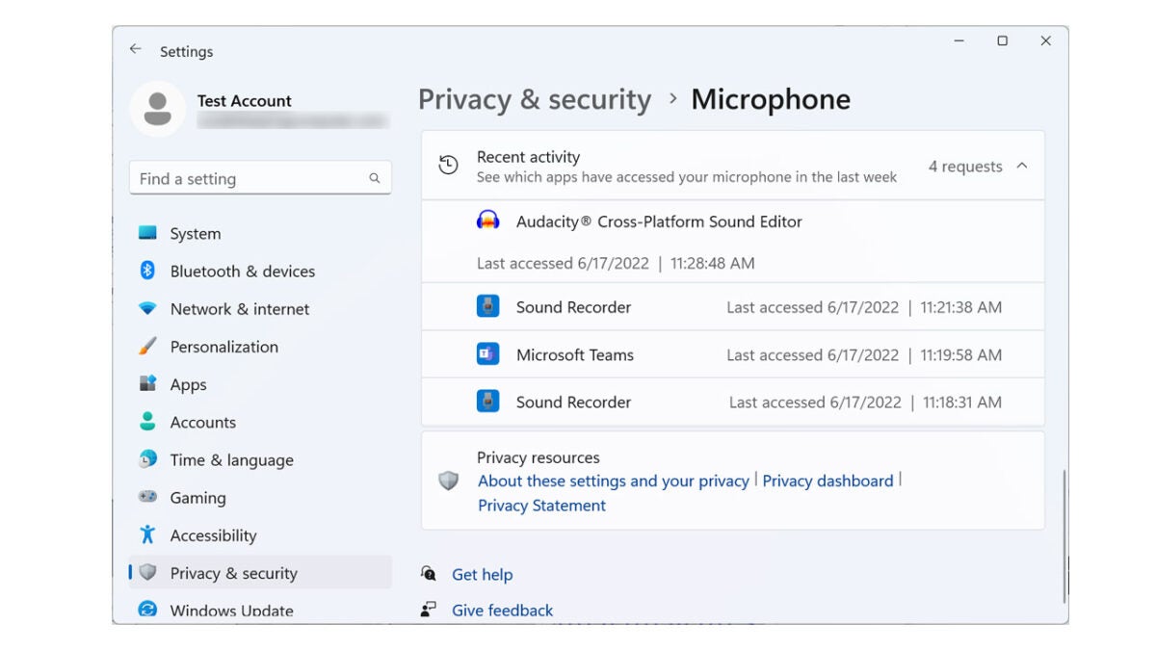Click the search magnifier icon
The image size is (1156, 650).
pos(375,178)
